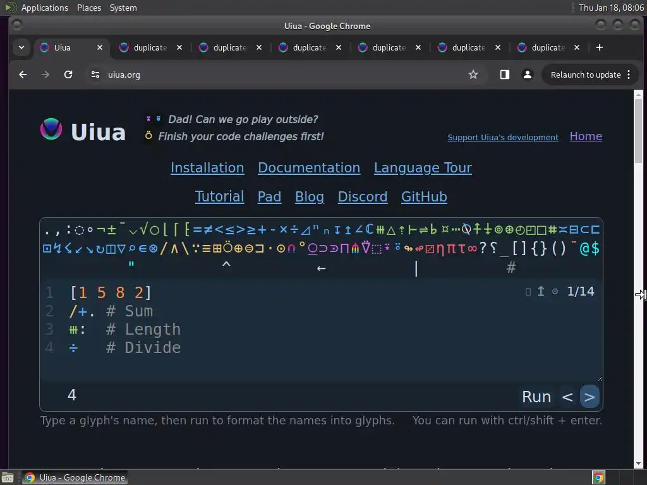Image resolution: width=647 pixels, height=485 pixels.
Task: Insert the scan \ glyph
Action: pos(185,249)
